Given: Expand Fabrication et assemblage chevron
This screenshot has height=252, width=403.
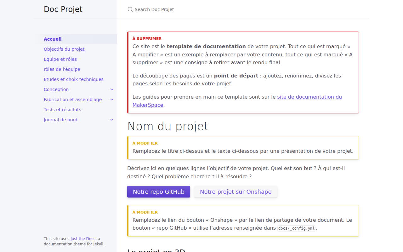Looking at the screenshot, I should click(112, 100).
